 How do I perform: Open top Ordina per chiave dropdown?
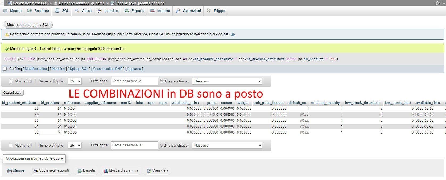(227, 81)
